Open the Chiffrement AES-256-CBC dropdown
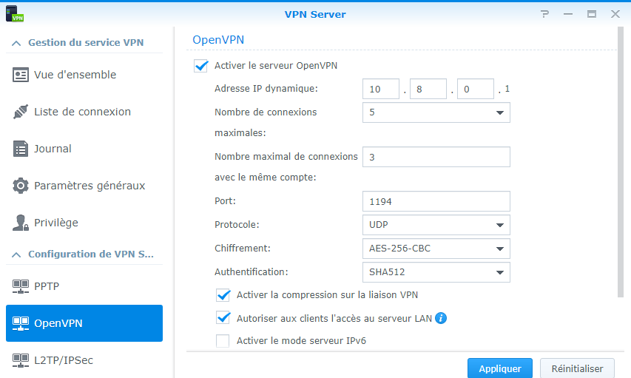This screenshot has width=631, height=378. point(436,249)
